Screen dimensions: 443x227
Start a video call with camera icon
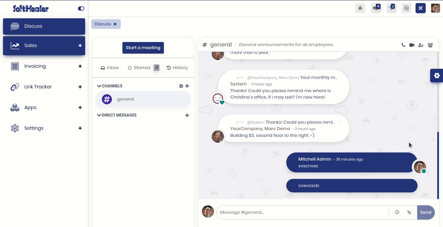coord(412,45)
